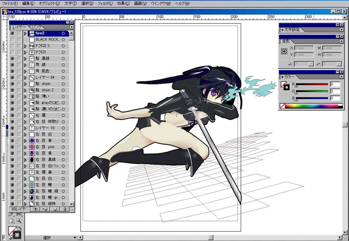Screen dimensions: 349x241
Task: Click the Layers panel scroll down arrow
Action: tap(71, 204)
